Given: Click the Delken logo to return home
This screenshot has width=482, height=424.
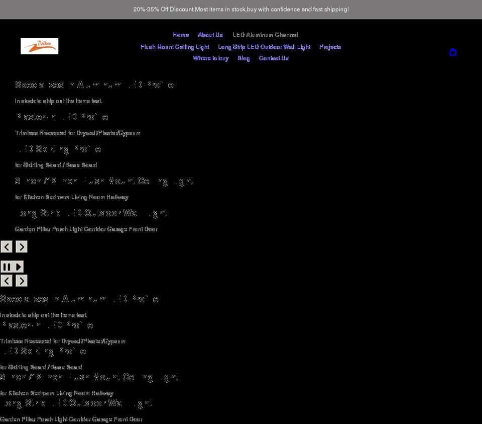Looking at the screenshot, I should click(39, 46).
